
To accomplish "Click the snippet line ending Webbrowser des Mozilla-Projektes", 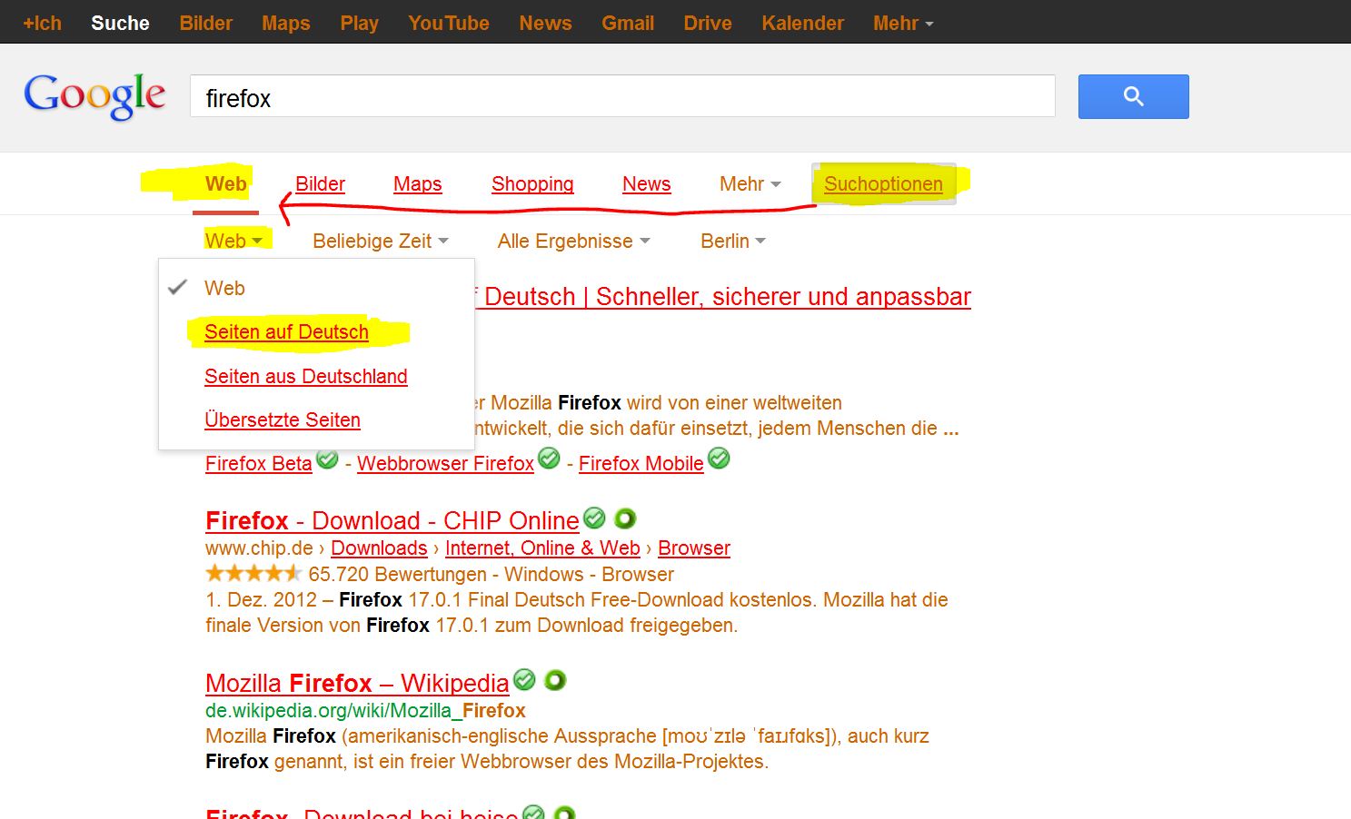I will [x=487, y=762].
